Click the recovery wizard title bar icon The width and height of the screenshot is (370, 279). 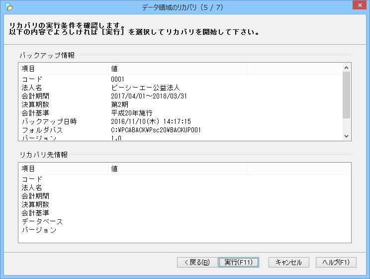coord(9,7)
